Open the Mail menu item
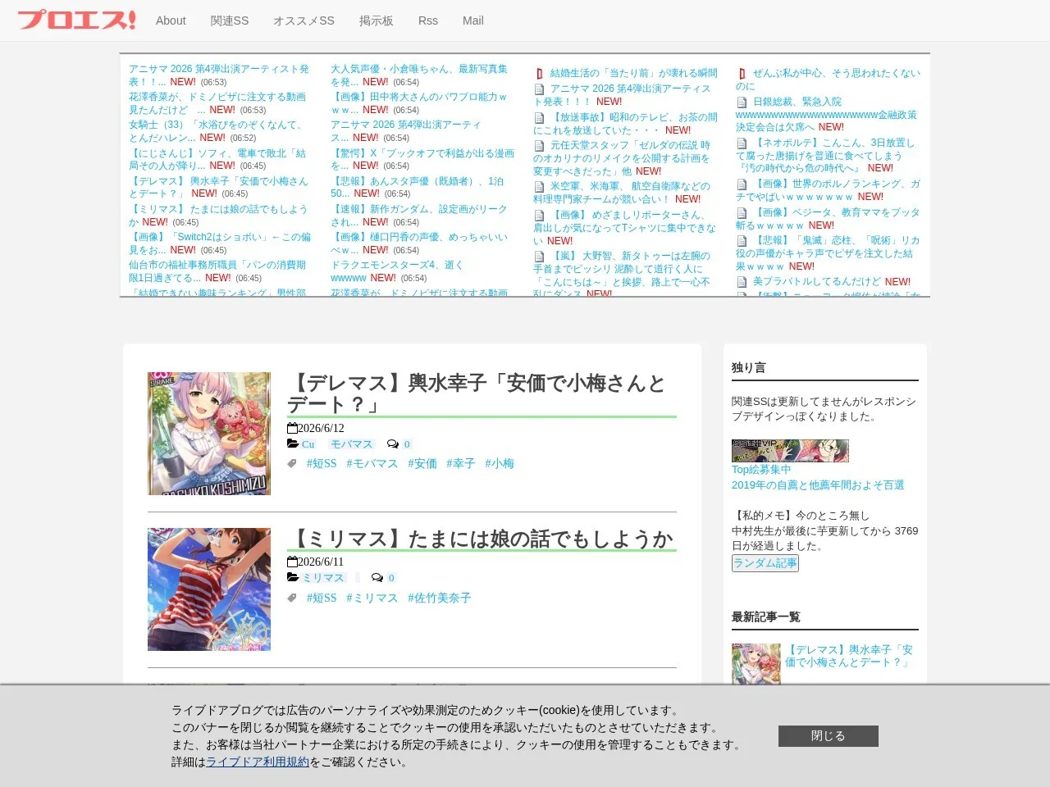This screenshot has width=1050, height=787. point(473,20)
